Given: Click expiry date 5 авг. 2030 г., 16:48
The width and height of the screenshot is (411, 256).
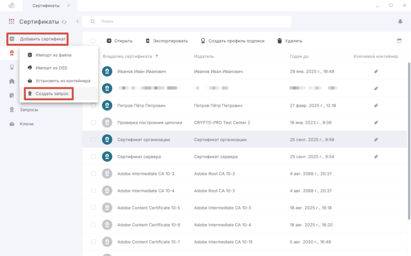Looking at the screenshot, I should 310,242.
